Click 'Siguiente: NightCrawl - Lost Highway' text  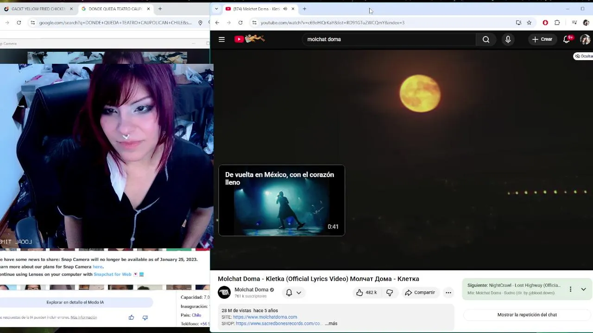pyautogui.click(x=514, y=285)
